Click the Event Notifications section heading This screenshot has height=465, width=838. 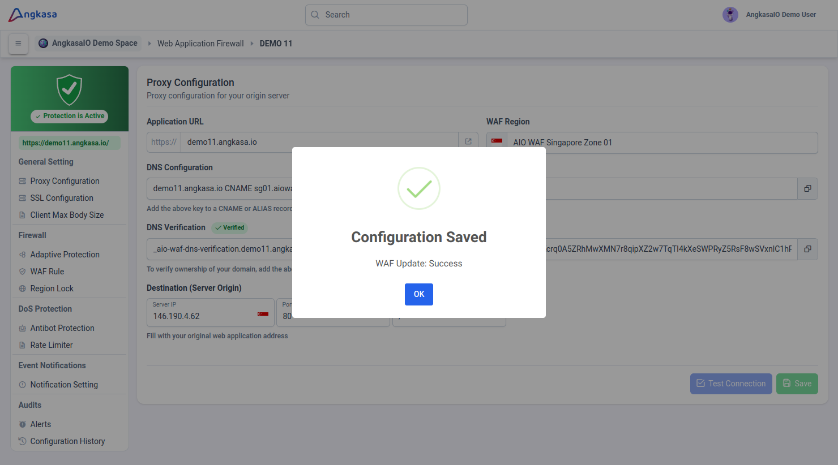[52, 365]
